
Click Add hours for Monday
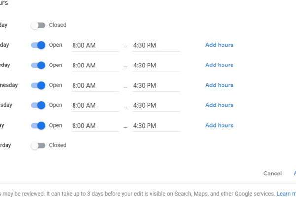(x=220, y=45)
